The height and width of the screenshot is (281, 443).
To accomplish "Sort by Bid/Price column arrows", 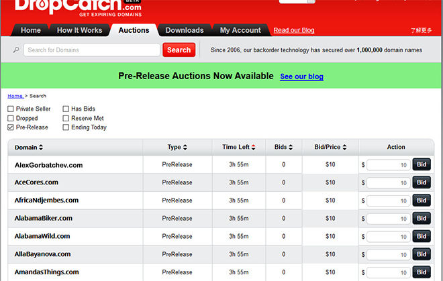I will pyautogui.click(x=341, y=148).
